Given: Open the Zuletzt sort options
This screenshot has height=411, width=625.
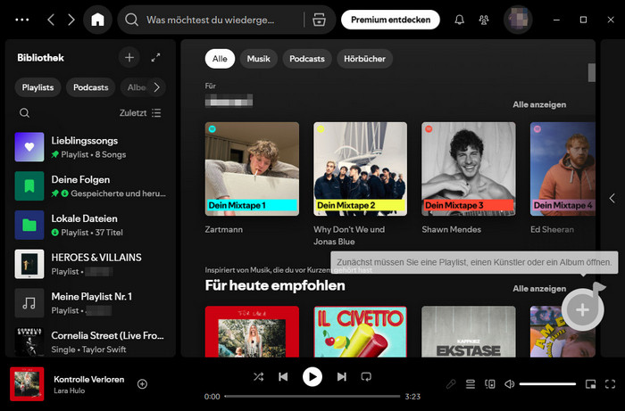Looking at the screenshot, I should coord(140,113).
